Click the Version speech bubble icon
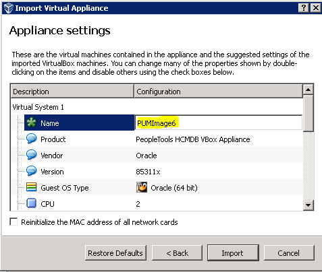The height and width of the screenshot is (272, 322). click(31, 171)
